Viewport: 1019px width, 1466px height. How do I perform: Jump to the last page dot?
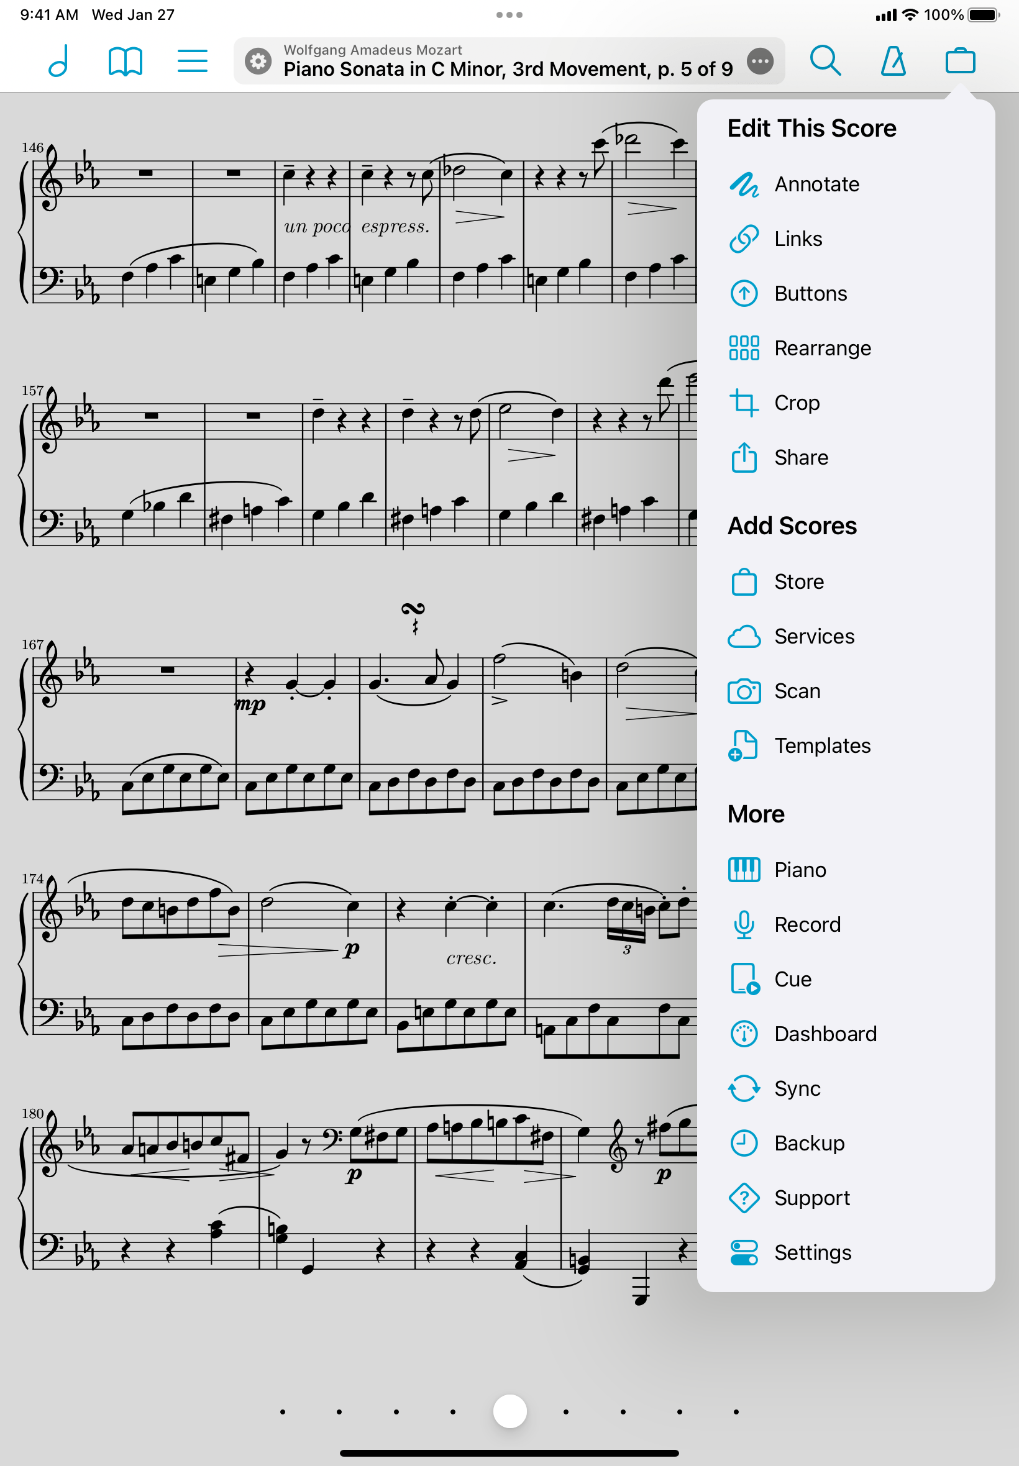click(736, 1413)
